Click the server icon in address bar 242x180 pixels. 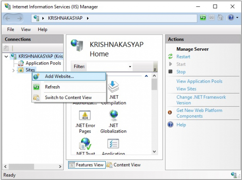point(36,18)
